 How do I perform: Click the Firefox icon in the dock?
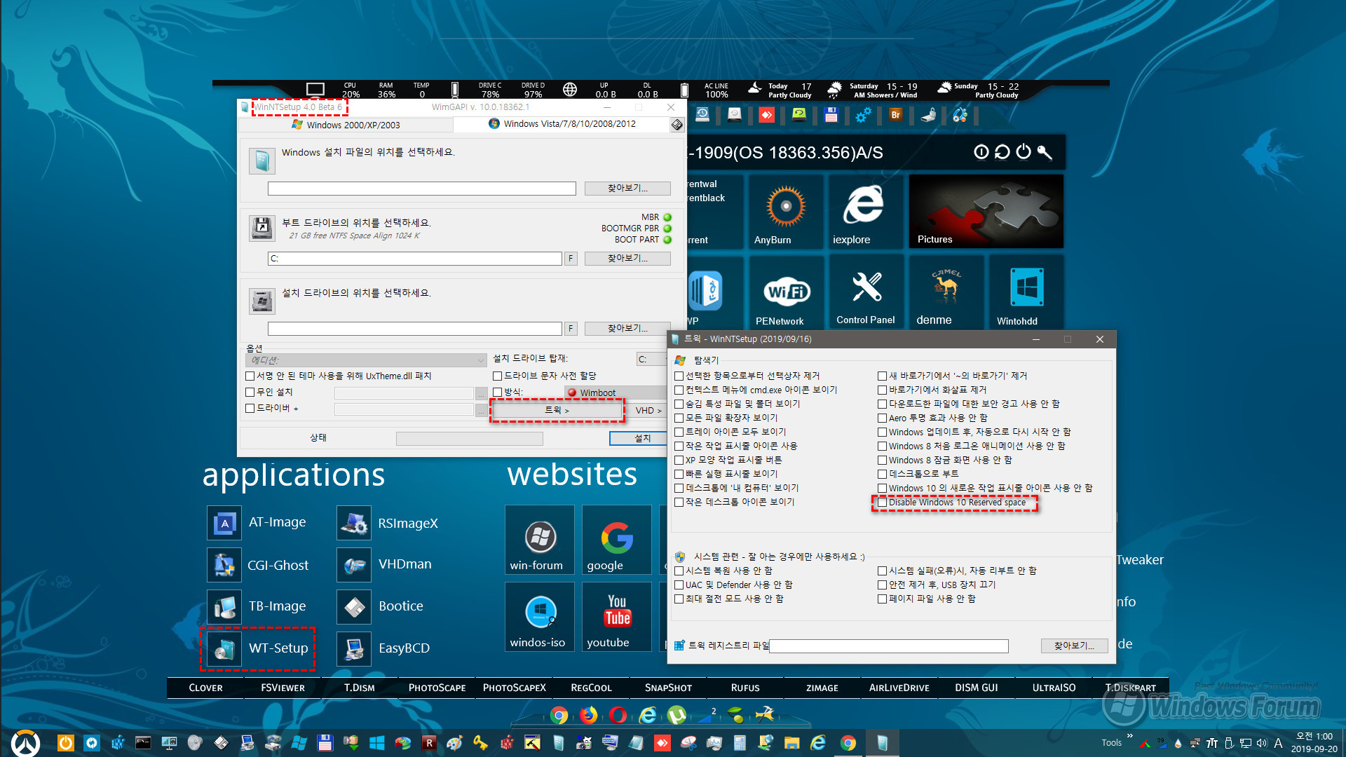589,715
